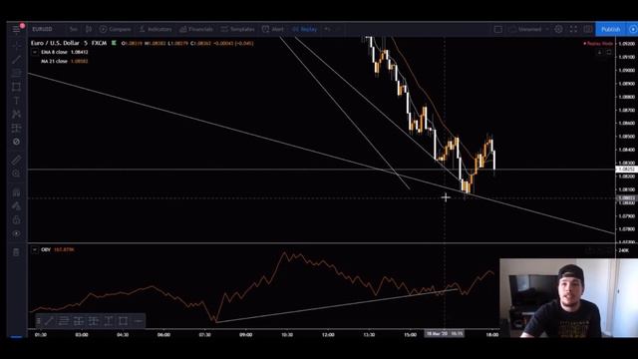The height and width of the screenshot is (359, 638).
Task: Click the highlighted crosshair date label
Action: 445,334
